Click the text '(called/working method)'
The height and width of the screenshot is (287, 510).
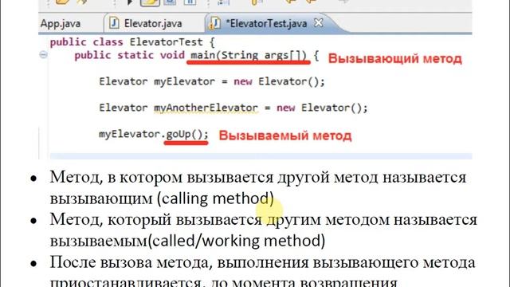(237, 241)
